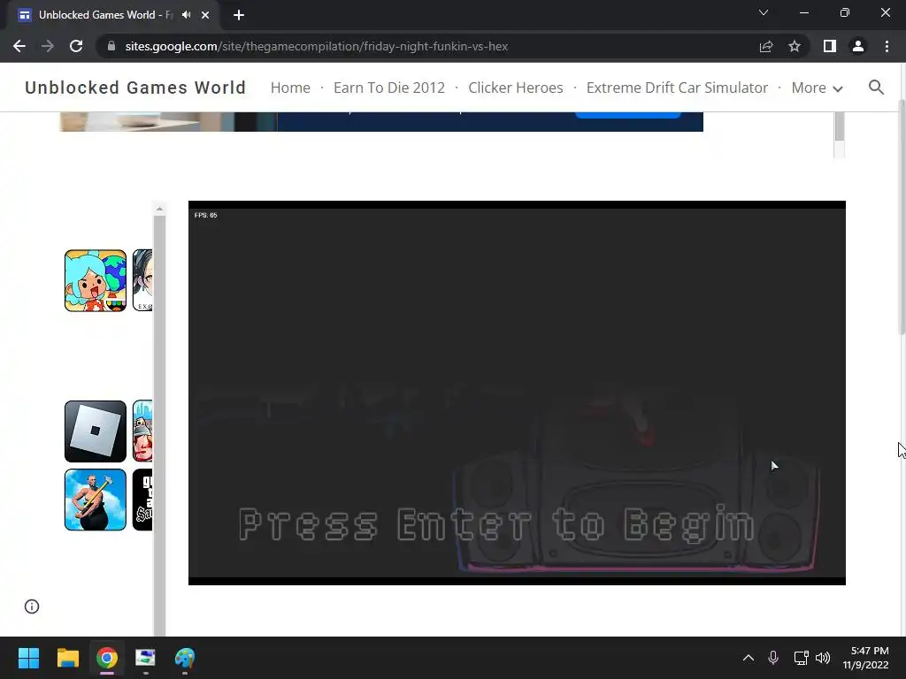This screenshot has width=906, height=679.
Task: Open Getting Over It game thumbnail
Action: [96, 500]
